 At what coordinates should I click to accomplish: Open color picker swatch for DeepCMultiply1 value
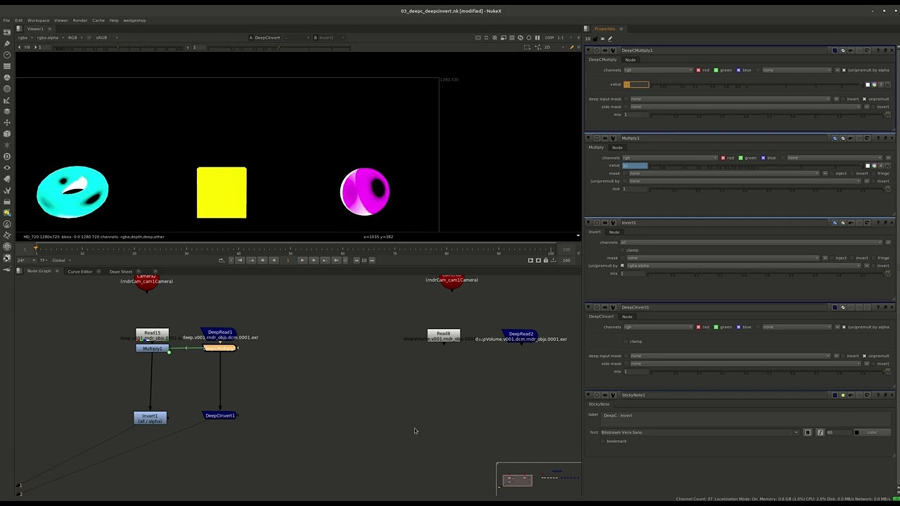click(867, 85)
